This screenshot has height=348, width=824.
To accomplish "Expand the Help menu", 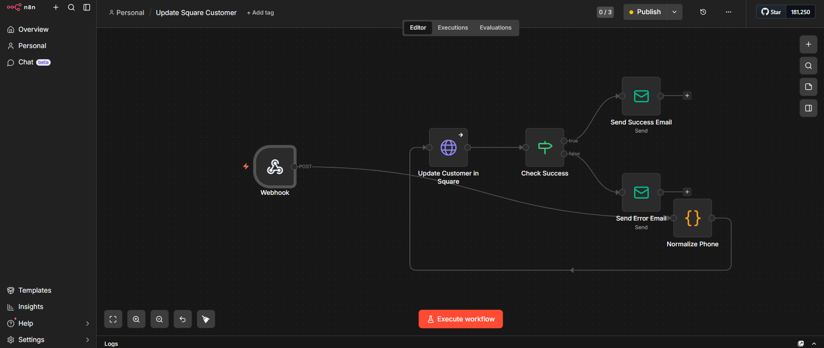I will pyautogui.click(x=48, y=323).
